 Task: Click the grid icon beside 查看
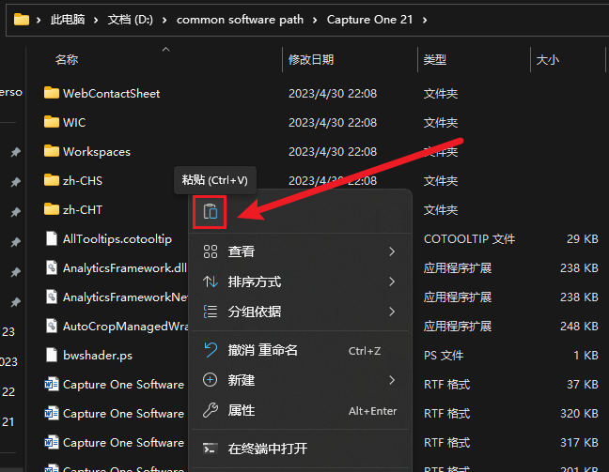[211, 251]
